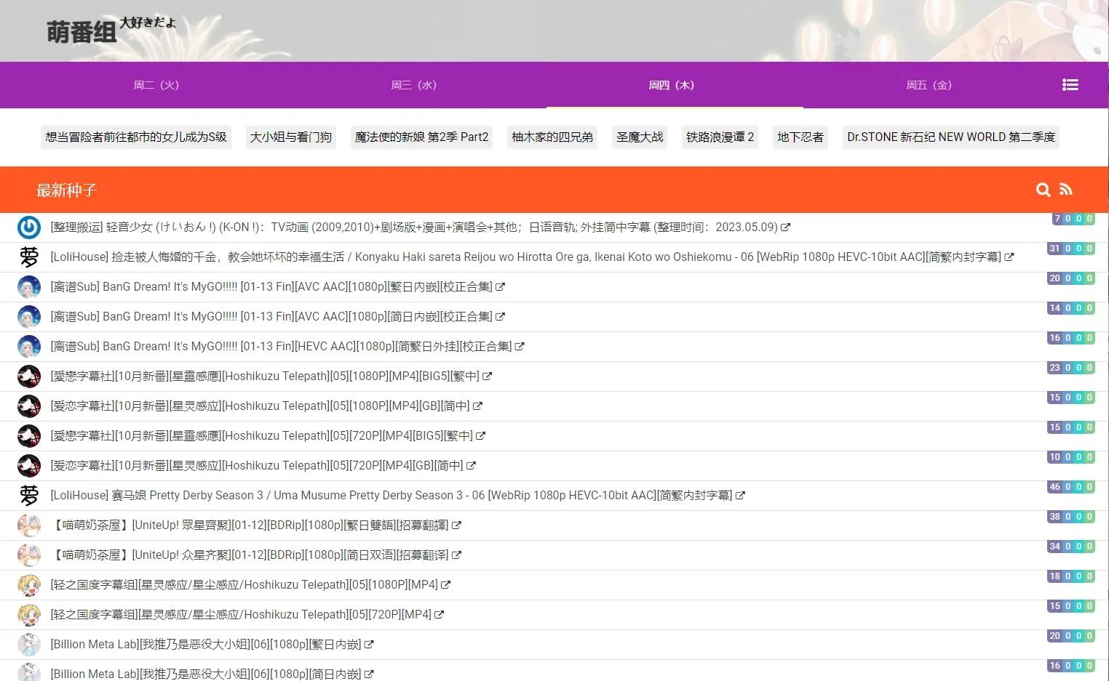Select the 周三（水）tab
Viewport: 1109px width, 681px height.
414,85
